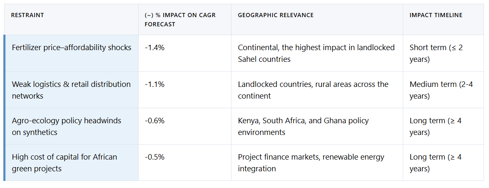Click the Short term (≤ 2 years) cell

pyautogui.click(x=436, y=53)
